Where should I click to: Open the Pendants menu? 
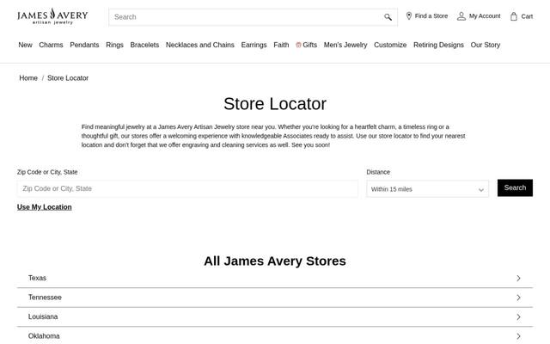pyautogui.click(x=84, y=45)
